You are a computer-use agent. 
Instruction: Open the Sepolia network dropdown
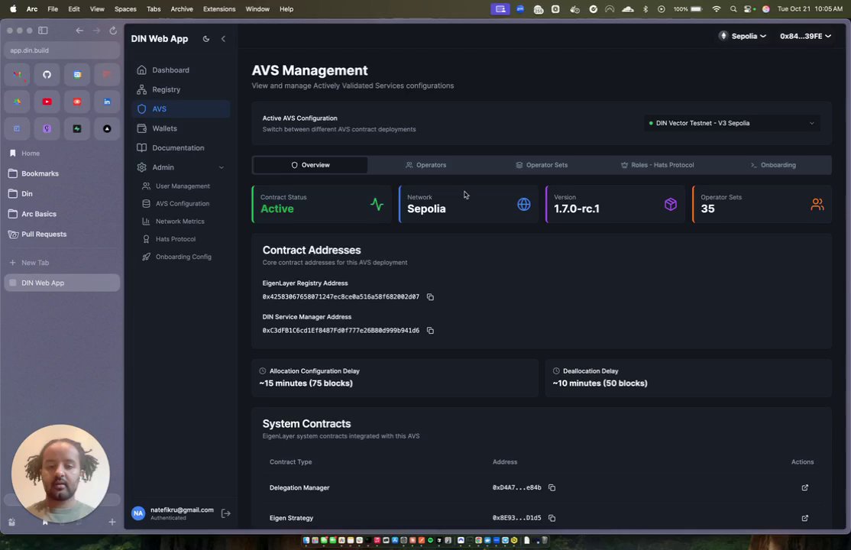coord(743,36)
